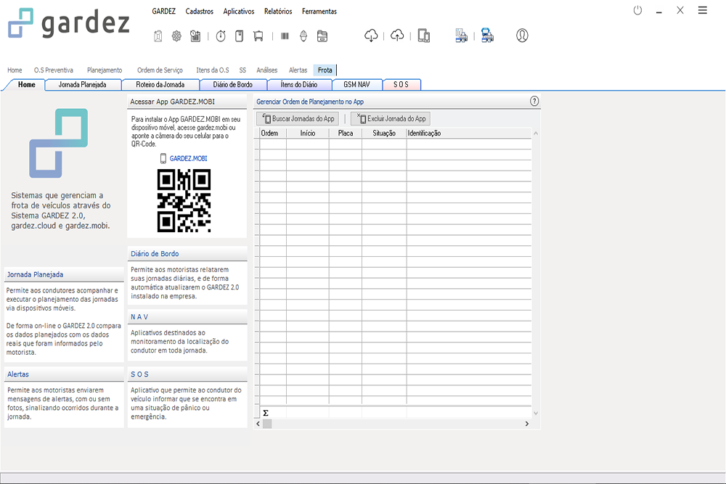Click the Alertas heading in left panel
The width and height of the screenshot is (726, 484).
coord(18,374)
